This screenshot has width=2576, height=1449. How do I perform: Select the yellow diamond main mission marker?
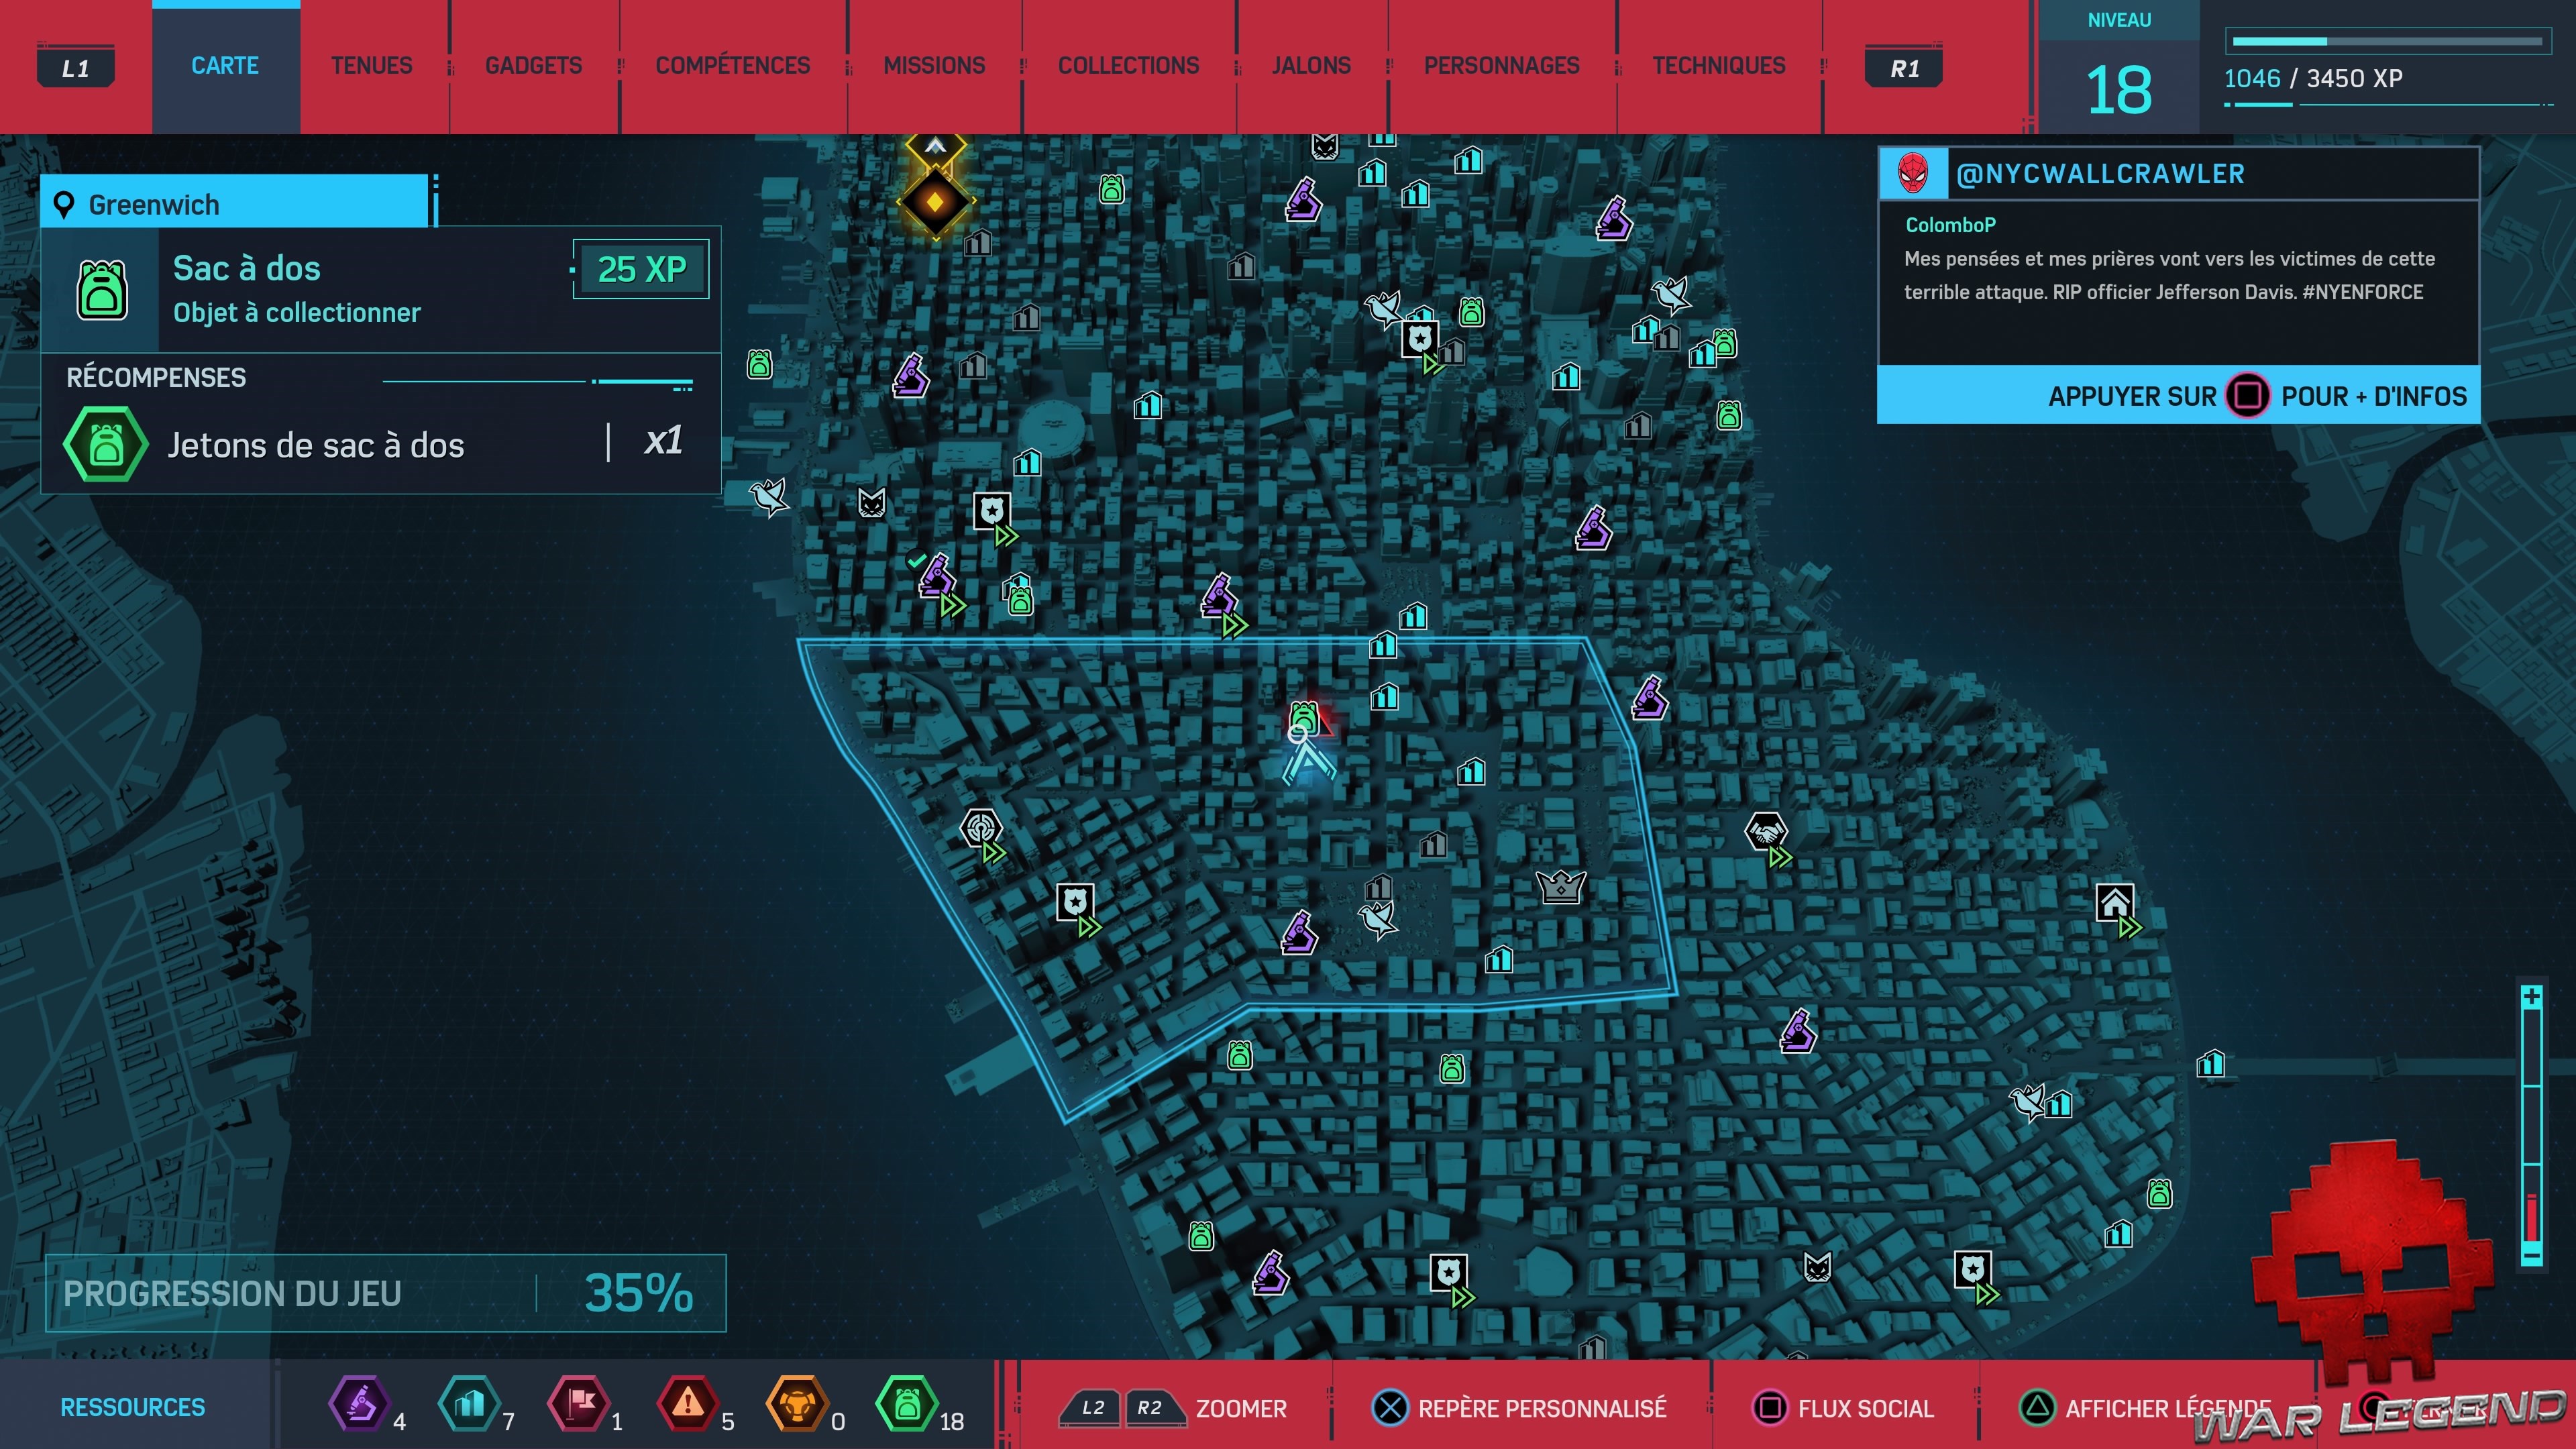pos(934,201)
